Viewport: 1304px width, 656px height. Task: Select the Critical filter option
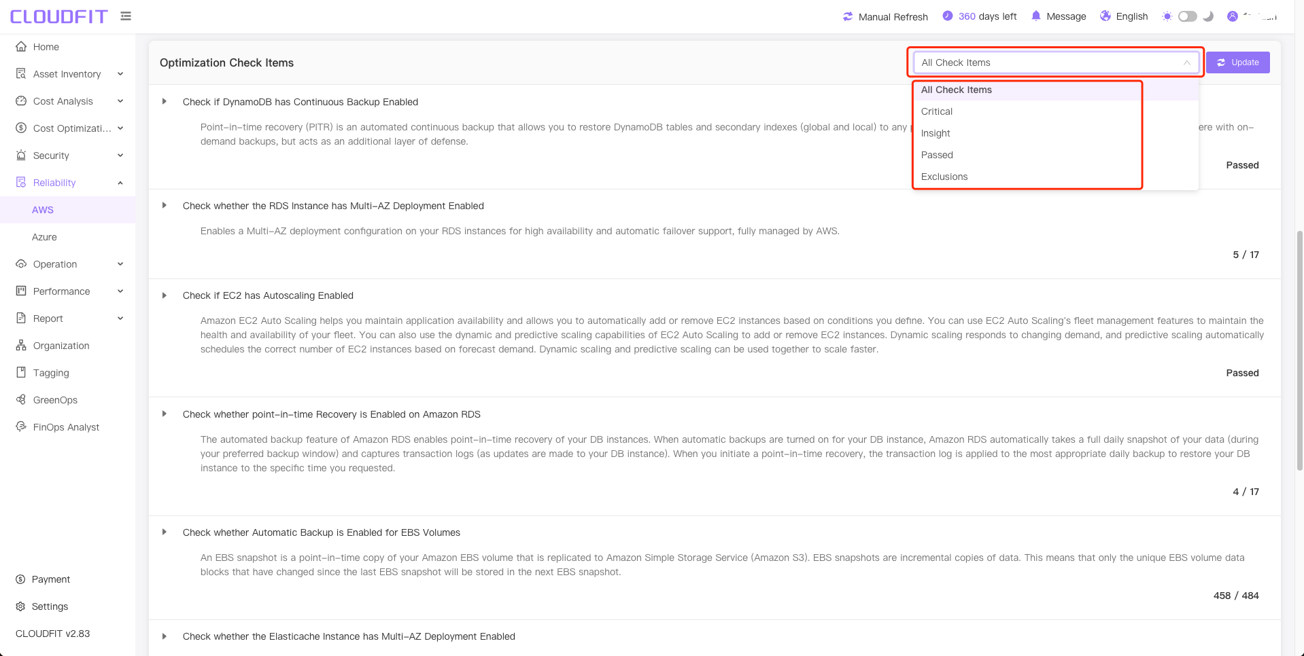(1056, 111)
